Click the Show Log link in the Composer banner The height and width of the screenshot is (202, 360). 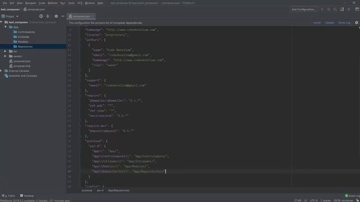(x=344, y=22)
